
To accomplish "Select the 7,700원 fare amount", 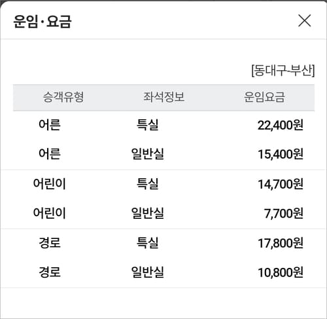I will [x=284, y=213].
